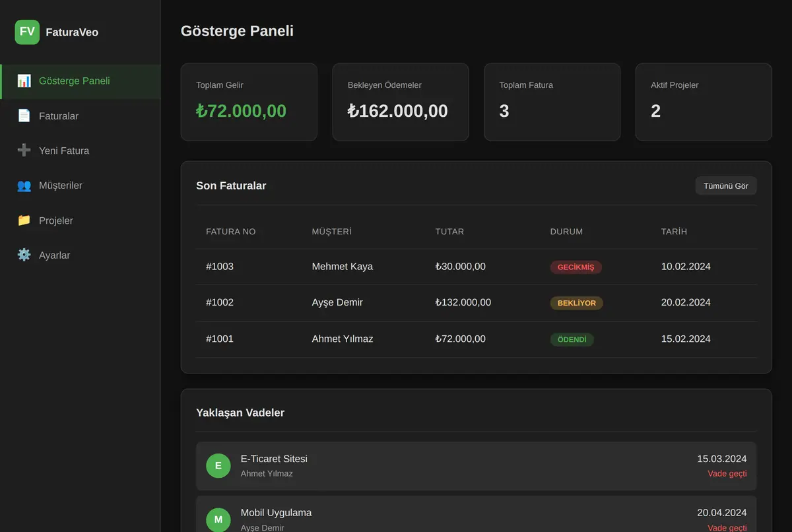Image resolution: width=792 pixels, height=532 pixels.
Task: Click the green E avatar for E-Ticaret Sitesi
Action: click(218, 465)
